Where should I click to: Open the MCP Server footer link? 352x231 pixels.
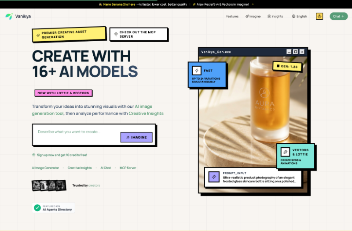click(x=128, y=168)
